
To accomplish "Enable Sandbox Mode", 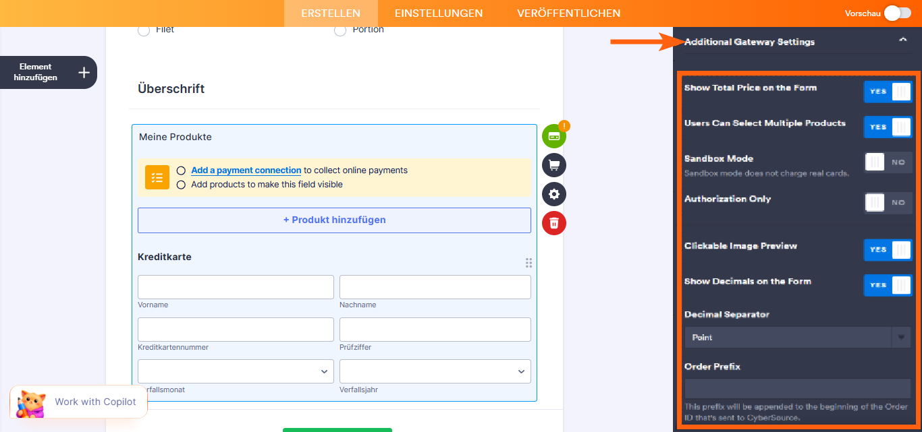I will pyautogui.click(x=888, y=162).
